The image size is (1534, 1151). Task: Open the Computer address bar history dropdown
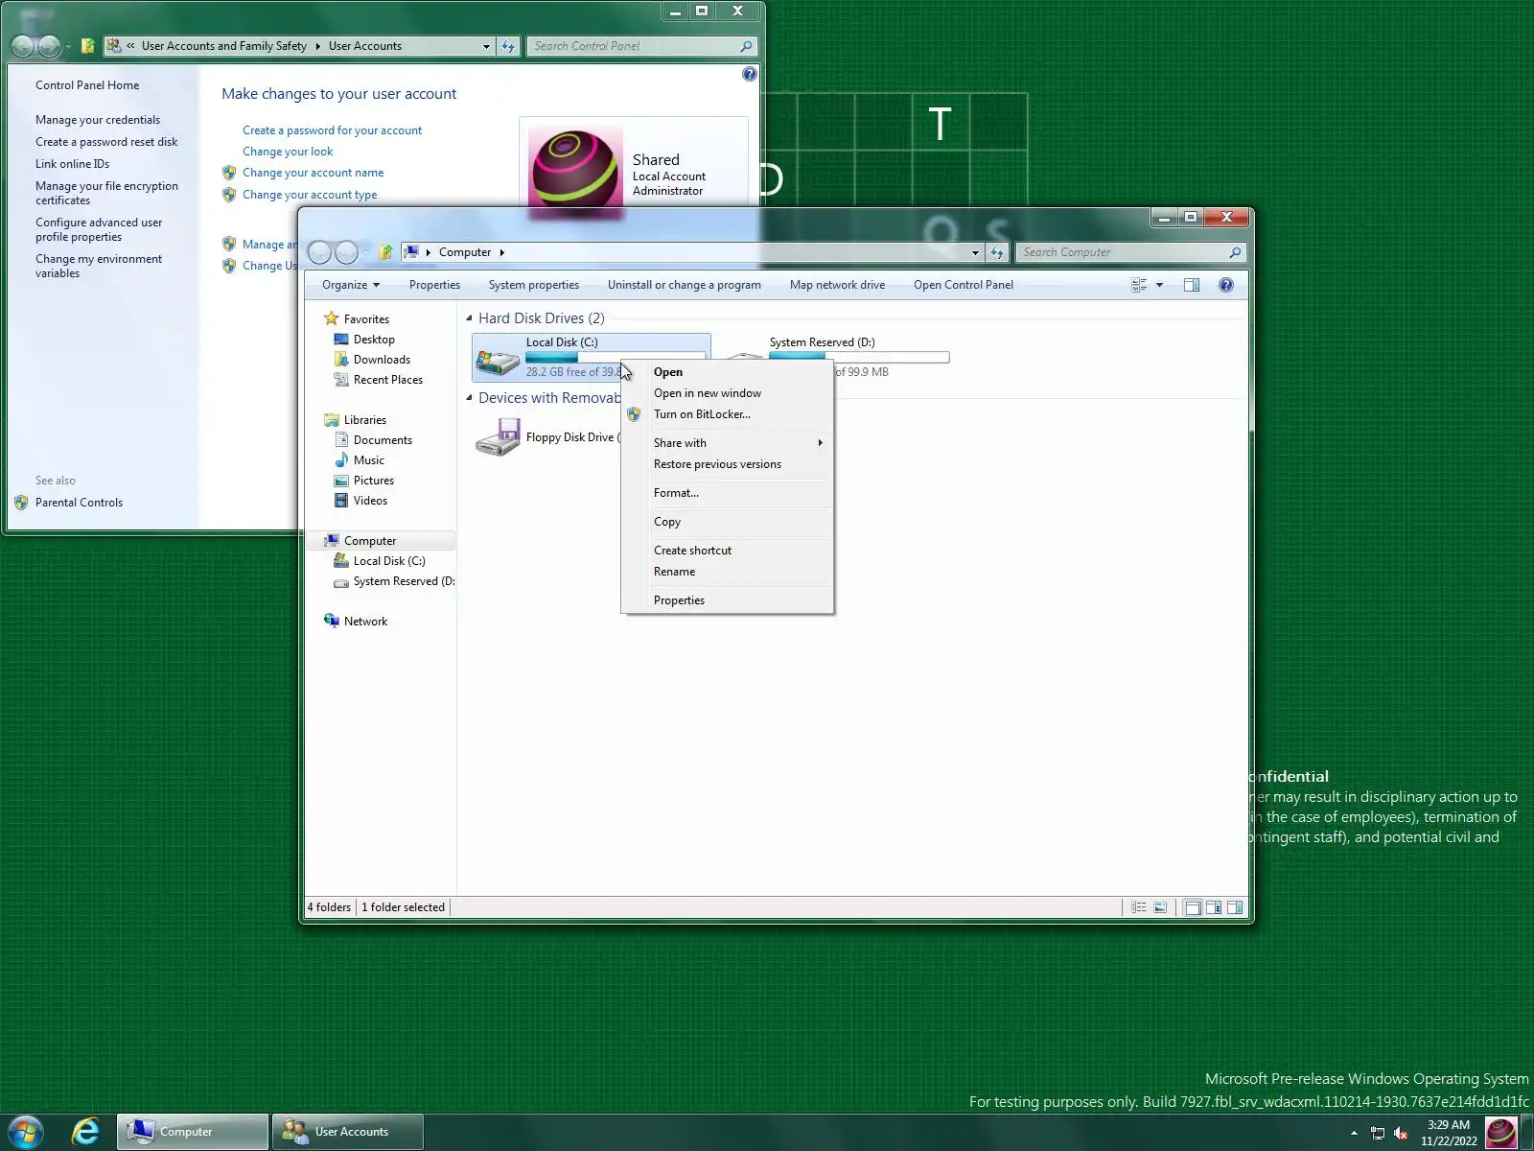[975, 252]
